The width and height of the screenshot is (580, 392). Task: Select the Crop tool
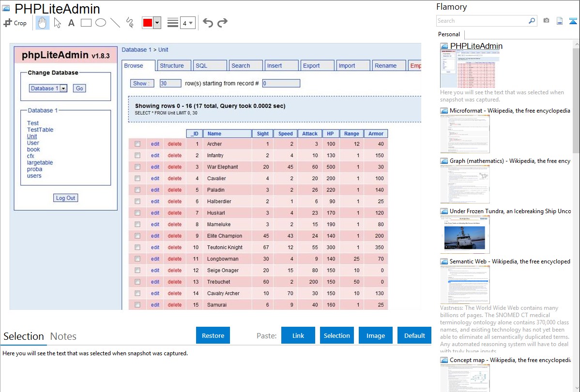coord(15,23)
